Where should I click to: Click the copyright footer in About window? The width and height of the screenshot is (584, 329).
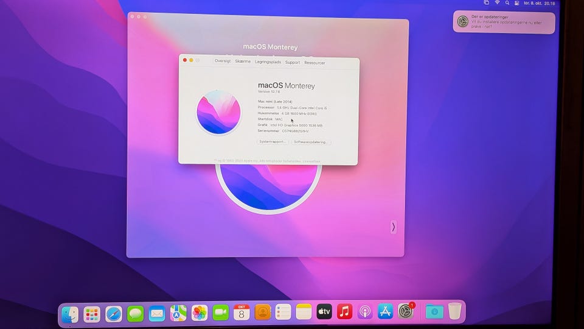(x=267, y=161)
